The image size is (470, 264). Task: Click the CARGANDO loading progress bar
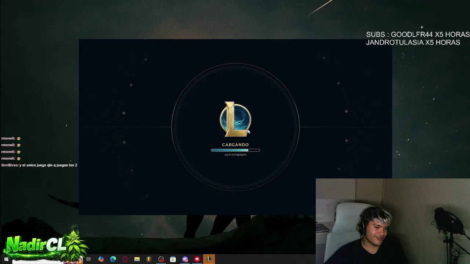235,150
